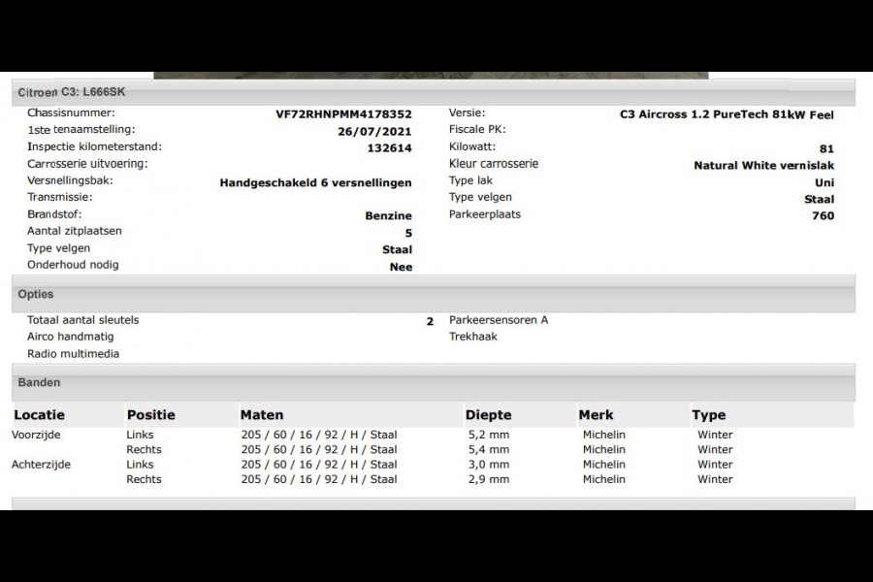Click parking spot number 760

[823, 216]
